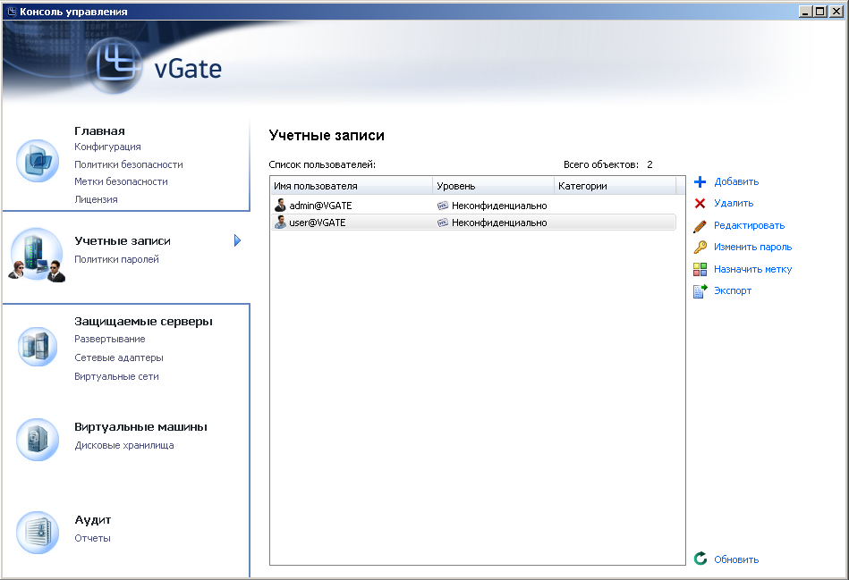The width and height of the screenshot is (849, 580).
Task: Sort by Уровень column header
Action: (494, 186)
